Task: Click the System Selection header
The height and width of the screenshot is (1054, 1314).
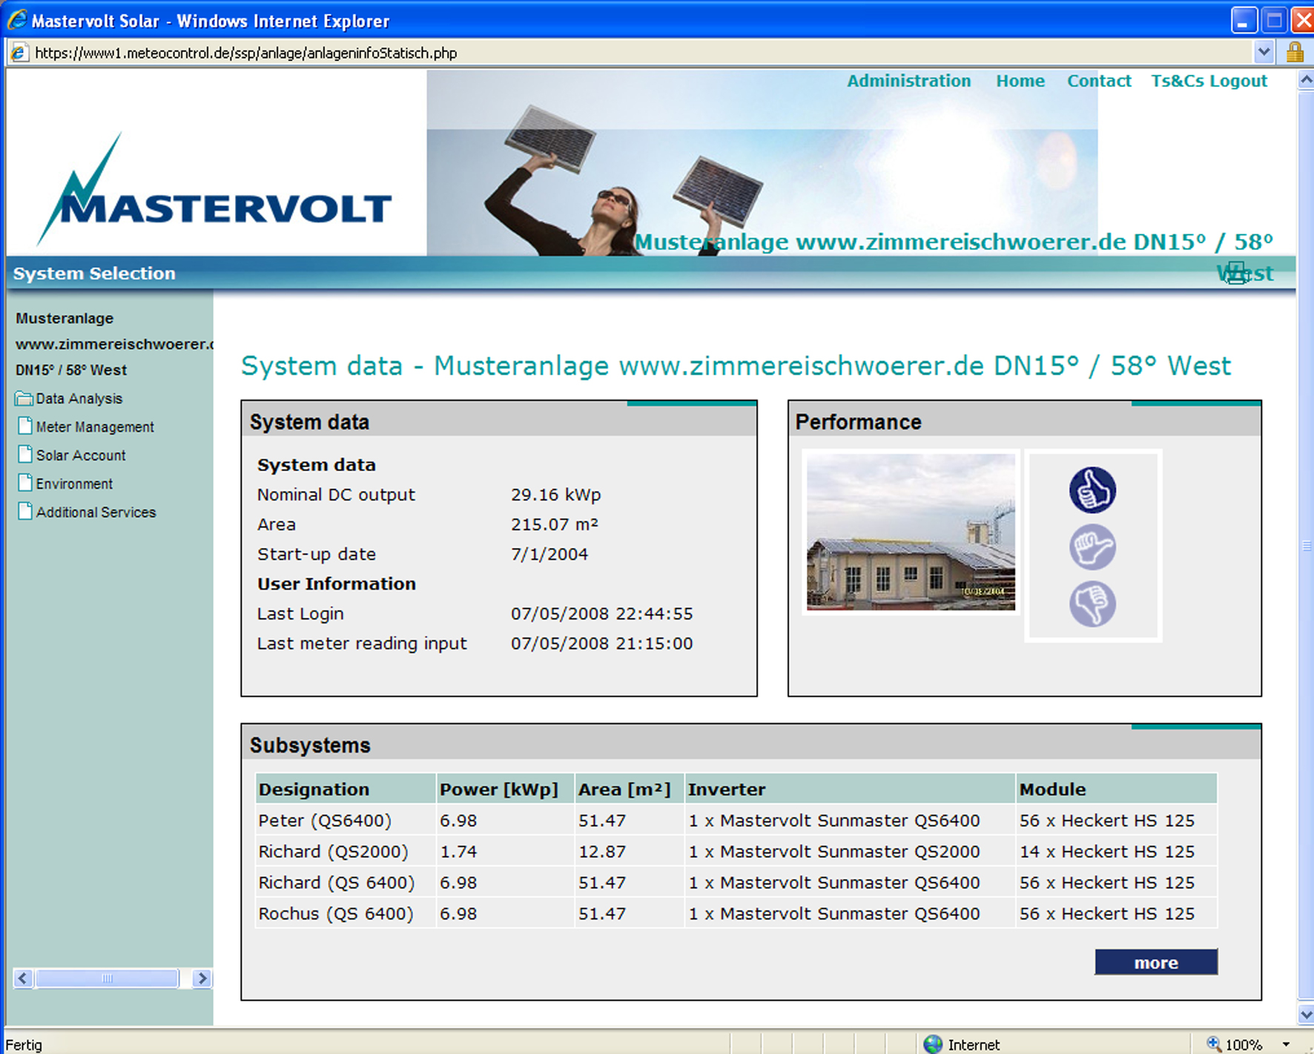Action: click(x=94, y=273)
